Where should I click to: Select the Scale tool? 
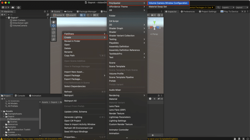pyautogui.click(x=54, y=32)
